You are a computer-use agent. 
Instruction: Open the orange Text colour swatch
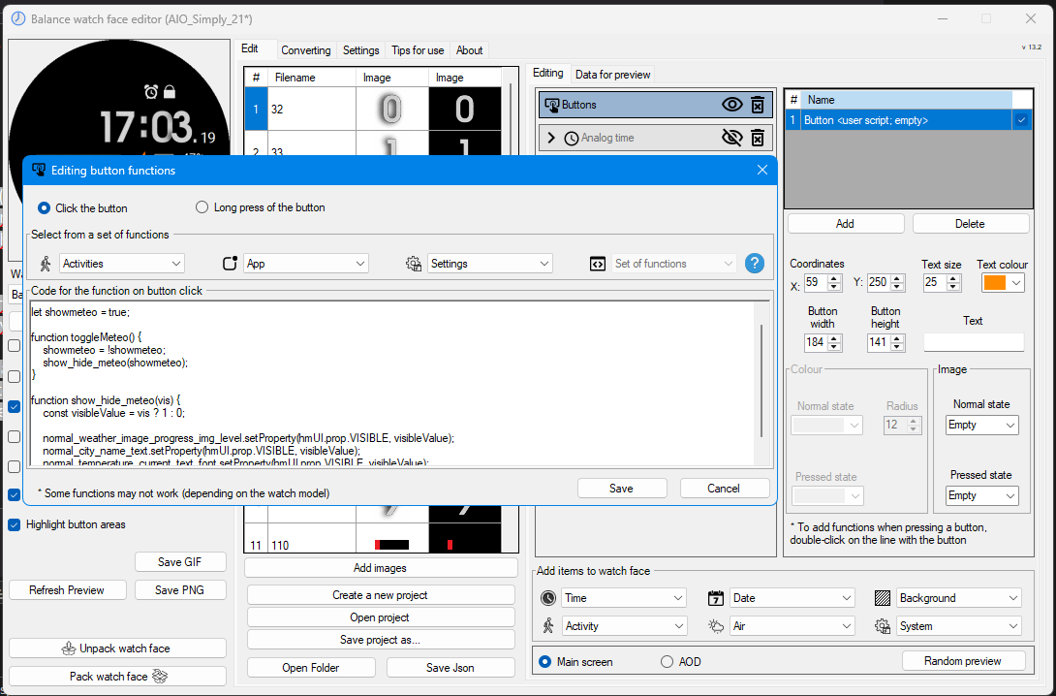(x=1003, y=282)
